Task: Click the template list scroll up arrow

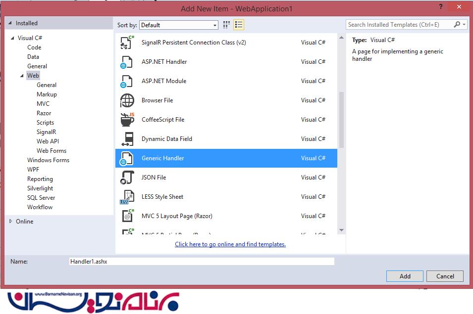Action: 341,38
